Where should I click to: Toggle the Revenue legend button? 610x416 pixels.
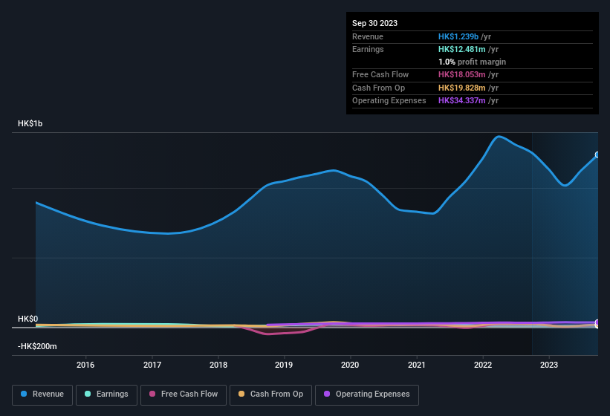(42, 395)
